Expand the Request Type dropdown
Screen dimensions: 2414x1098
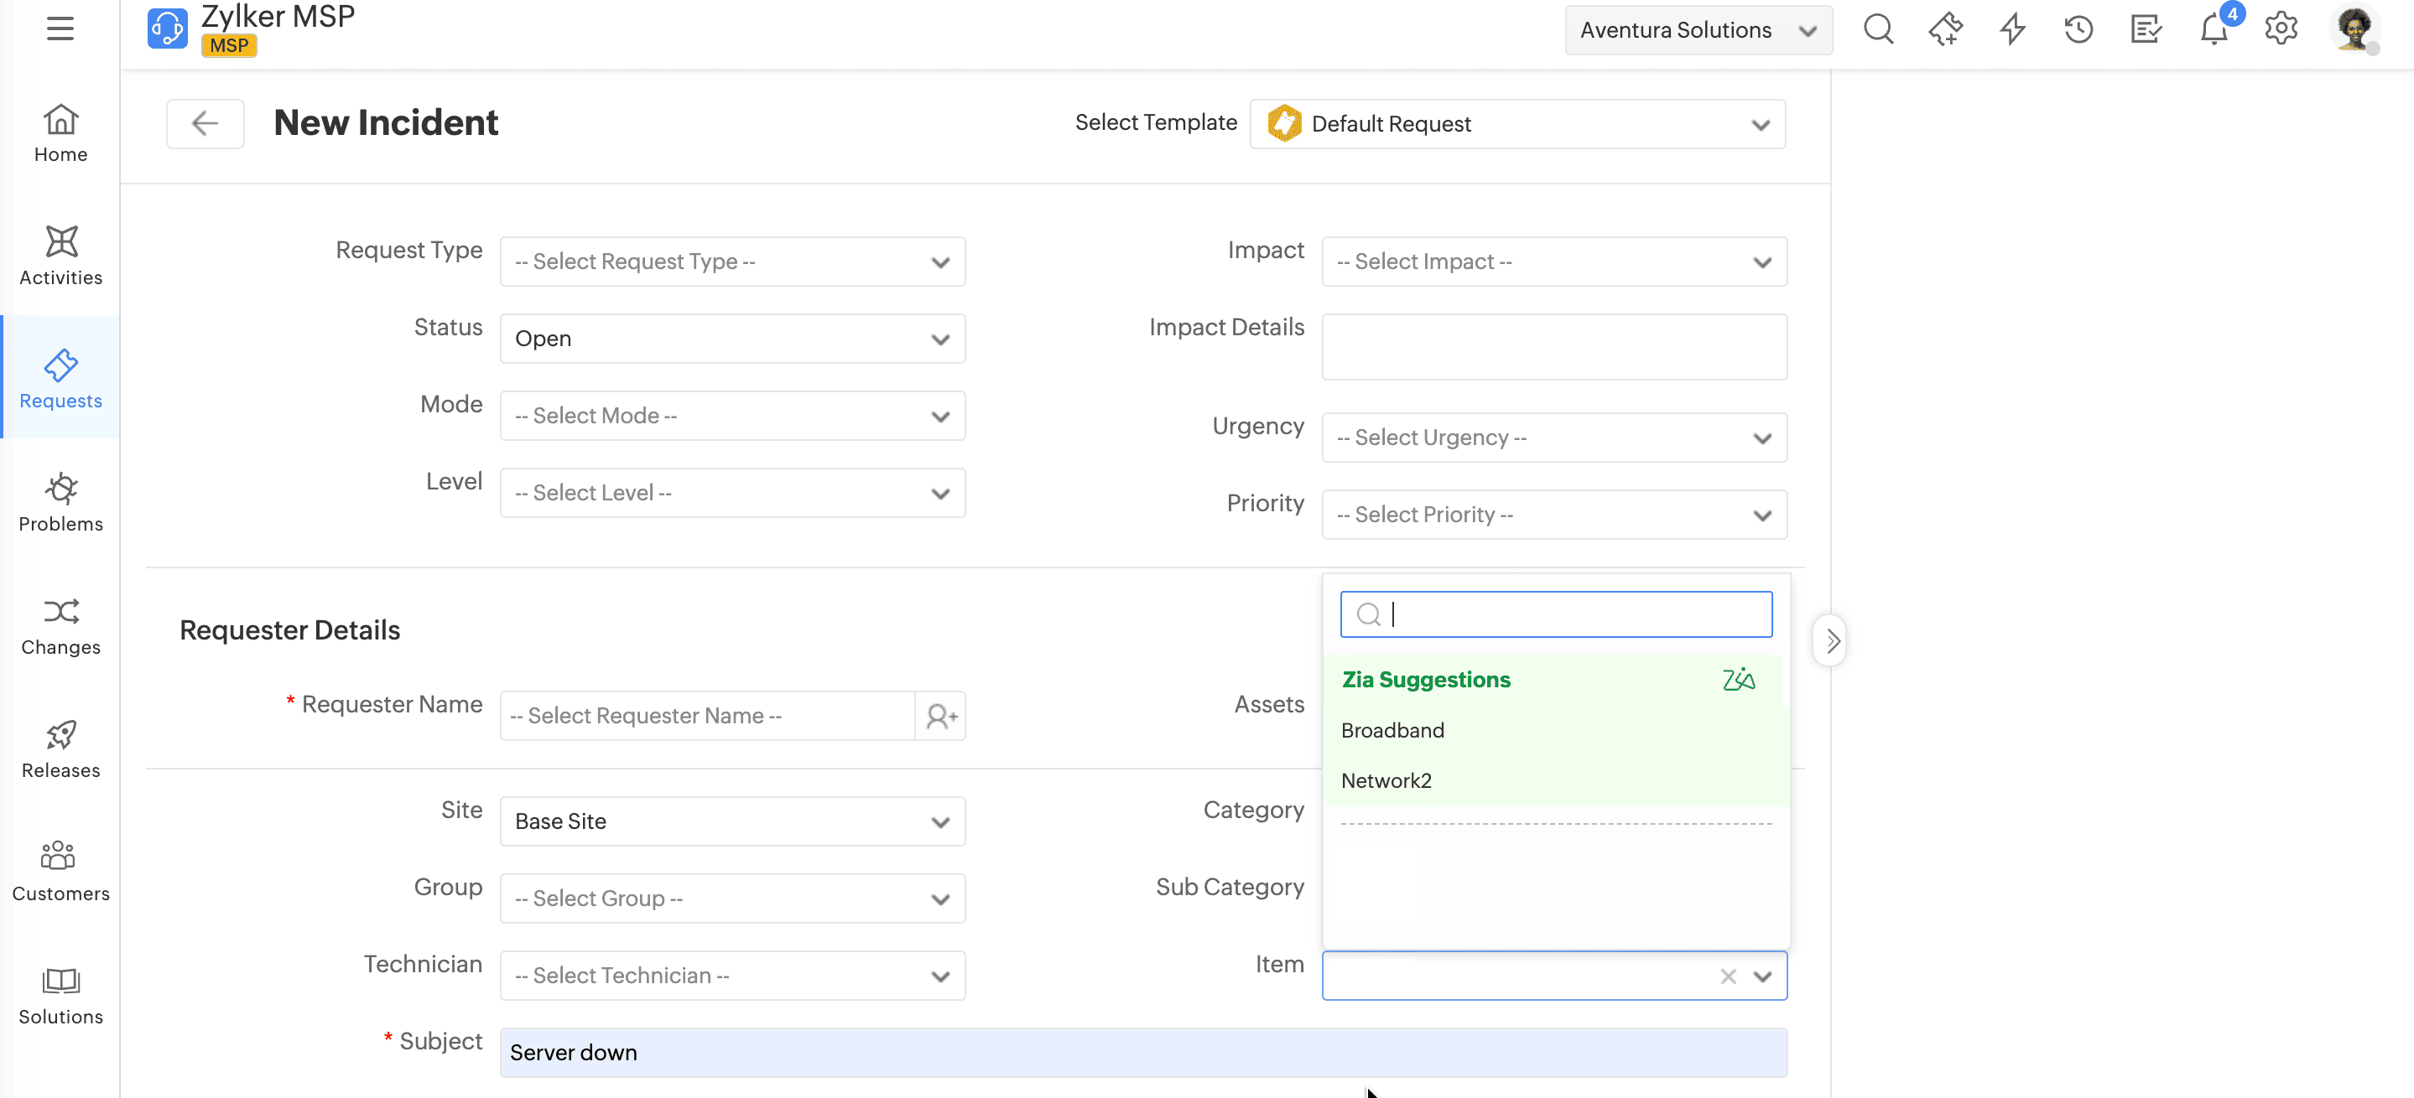pos(732,262)
